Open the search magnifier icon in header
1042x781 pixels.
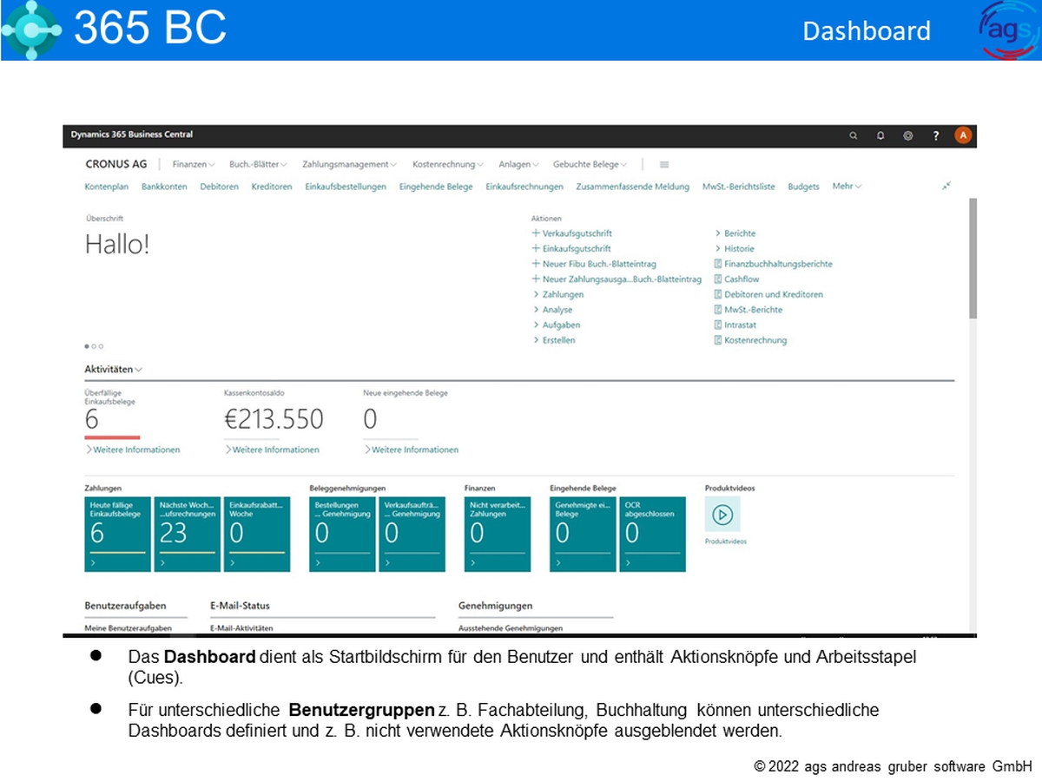point(854,135)
